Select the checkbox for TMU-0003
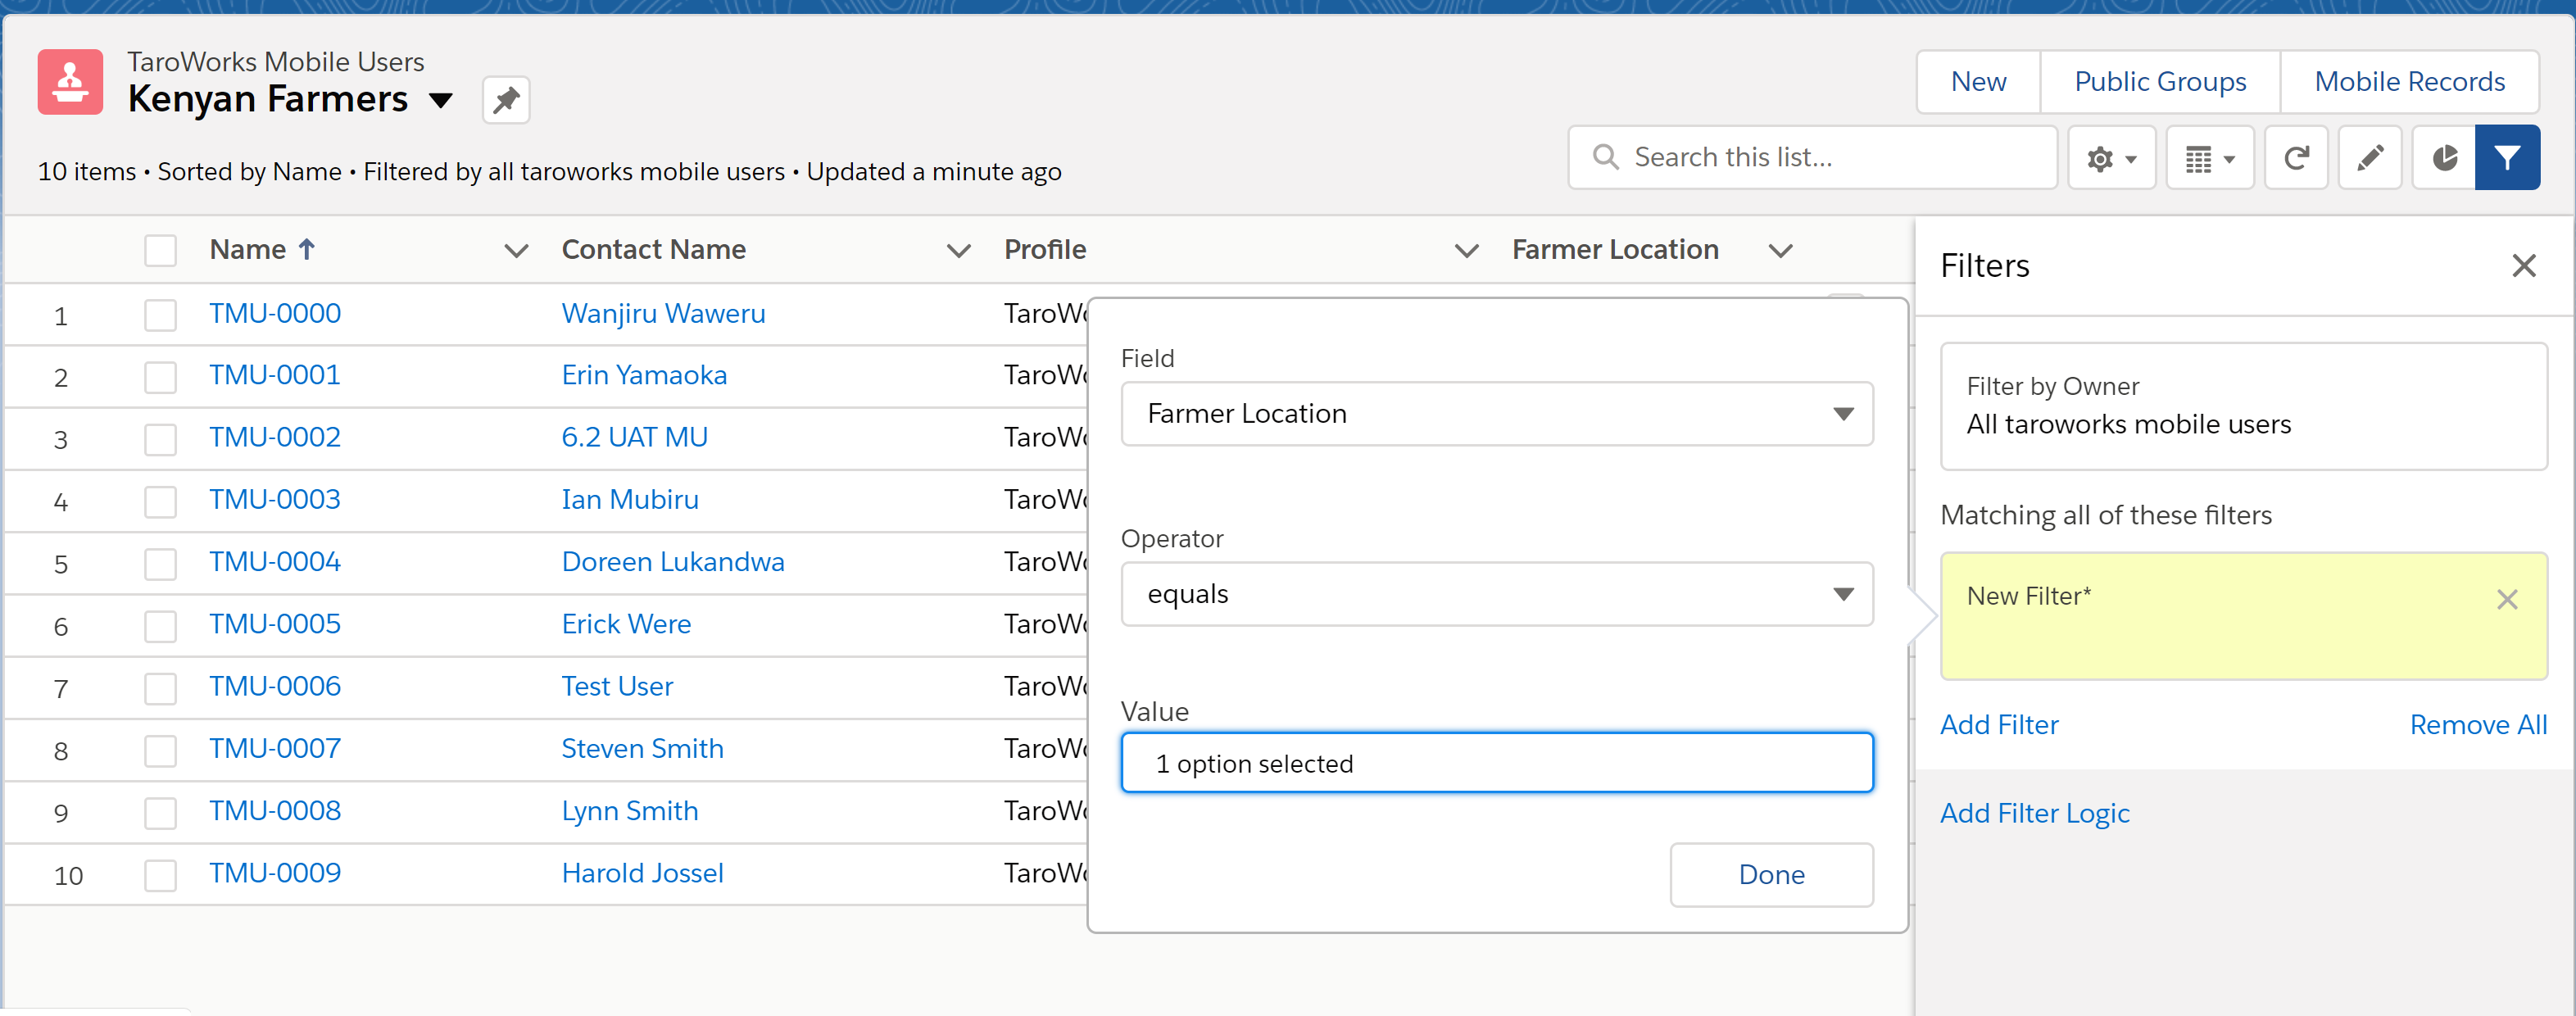Image resolution: width=2576 pixels, height=1016 pixels. click(x=160, y=501)
